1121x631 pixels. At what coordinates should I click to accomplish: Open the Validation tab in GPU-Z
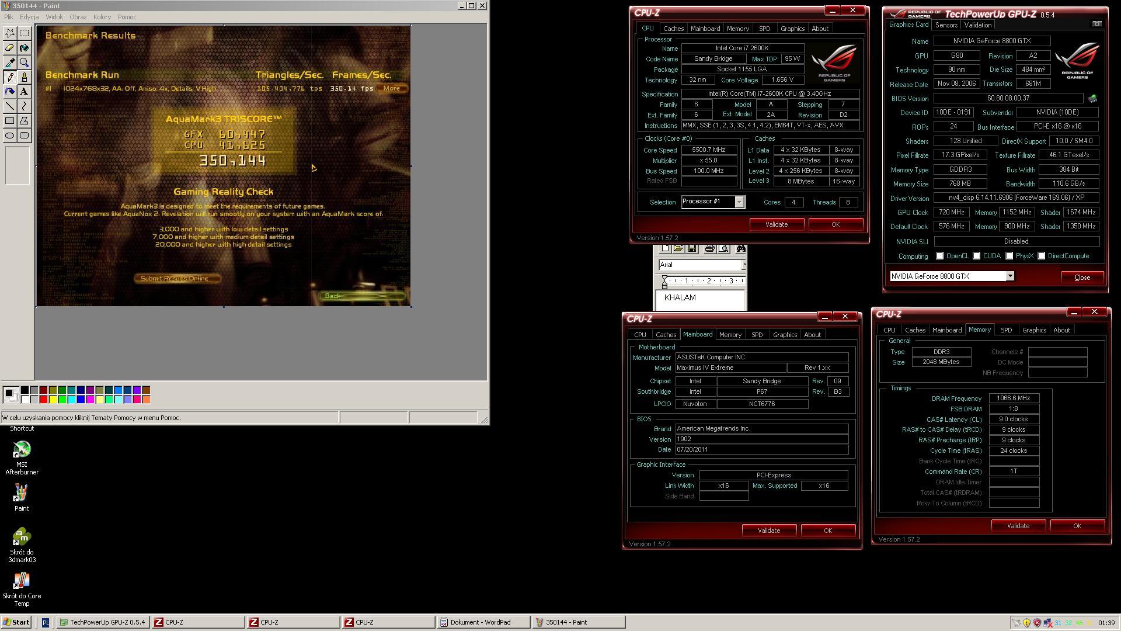[x=978, y=25]
